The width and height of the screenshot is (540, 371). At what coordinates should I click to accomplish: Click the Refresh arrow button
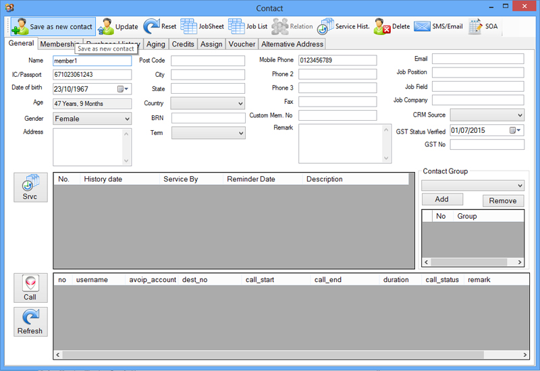point(30,322)
